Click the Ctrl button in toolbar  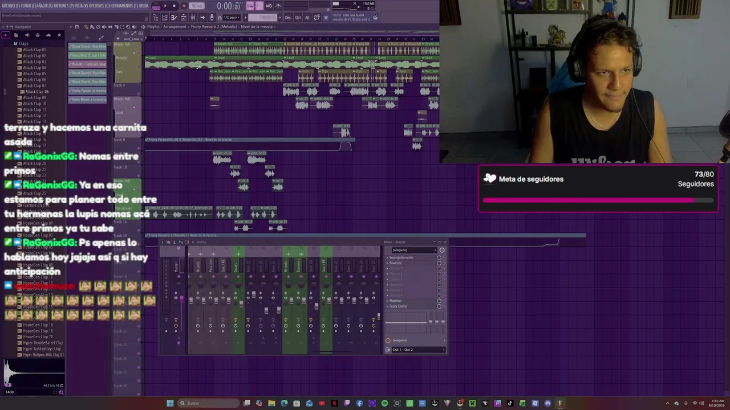(298, 18)
